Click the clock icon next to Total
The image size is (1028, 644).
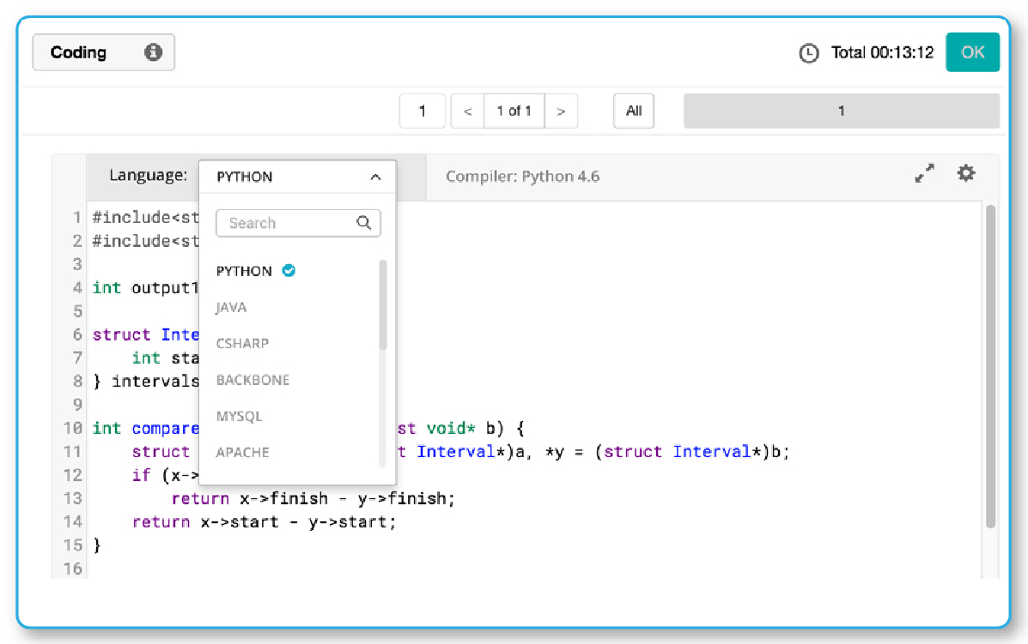click(x=808, y=53)
